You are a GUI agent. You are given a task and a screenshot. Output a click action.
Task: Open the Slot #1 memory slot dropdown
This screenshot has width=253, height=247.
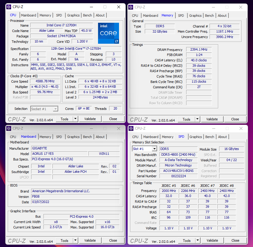pos(154,149)
